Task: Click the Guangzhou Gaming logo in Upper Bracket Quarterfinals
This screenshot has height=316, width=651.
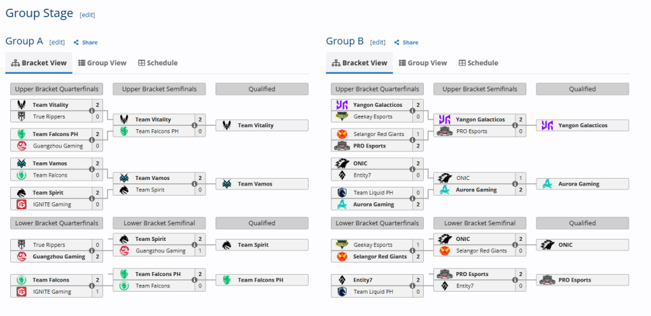Action: [22, 145]
